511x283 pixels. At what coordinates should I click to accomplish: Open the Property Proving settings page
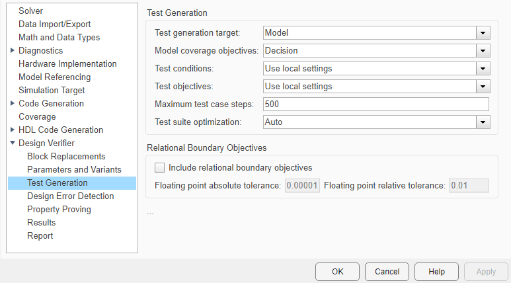point(59,210)
